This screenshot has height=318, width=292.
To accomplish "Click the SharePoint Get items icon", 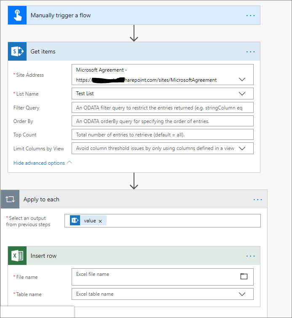I will click(17, 51).
